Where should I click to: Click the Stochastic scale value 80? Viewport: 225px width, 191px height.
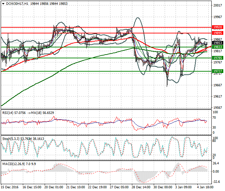[x=214, y=141]
